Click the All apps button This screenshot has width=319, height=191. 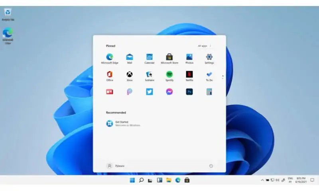(205, 46)
